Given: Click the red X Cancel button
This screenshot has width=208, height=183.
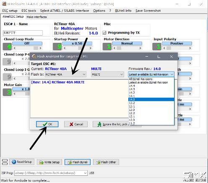Looking at the screenshot, I should pyautogui.click(x=76, y=124).
